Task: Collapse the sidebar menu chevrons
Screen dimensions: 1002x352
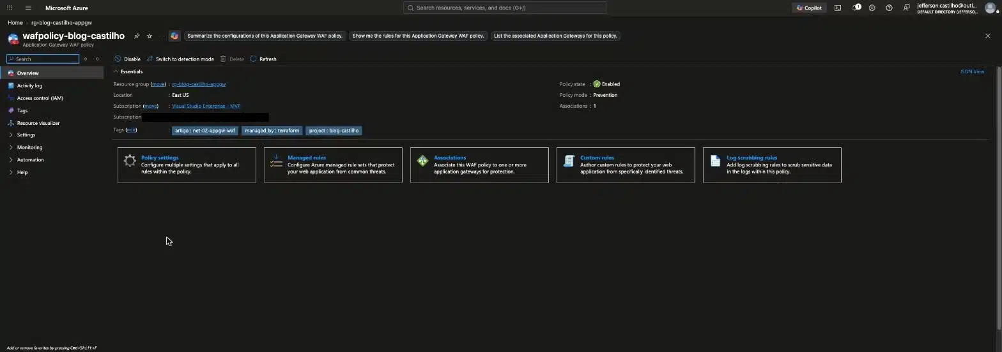Action: click(x=97, y=59)
